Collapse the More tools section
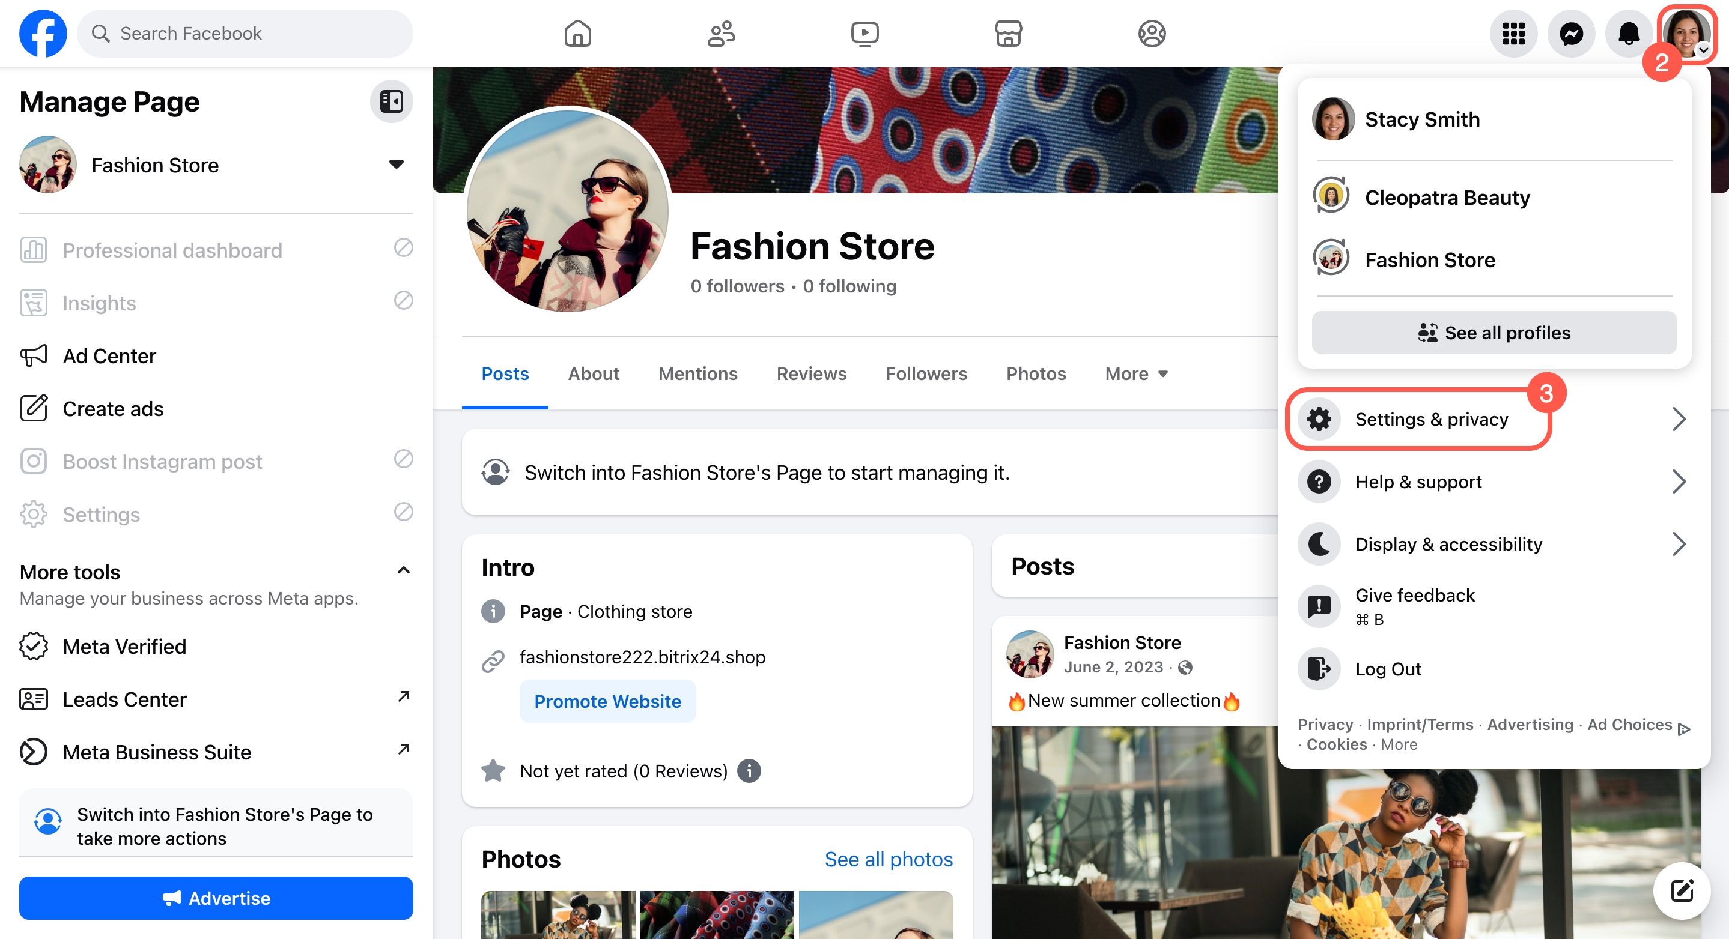 click(403, 571)
